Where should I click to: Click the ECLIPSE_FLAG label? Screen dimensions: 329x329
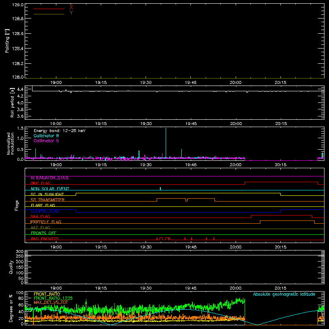tap(45, 211)
